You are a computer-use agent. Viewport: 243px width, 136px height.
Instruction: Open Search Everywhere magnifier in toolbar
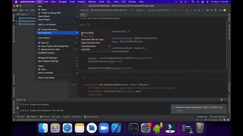221,10
